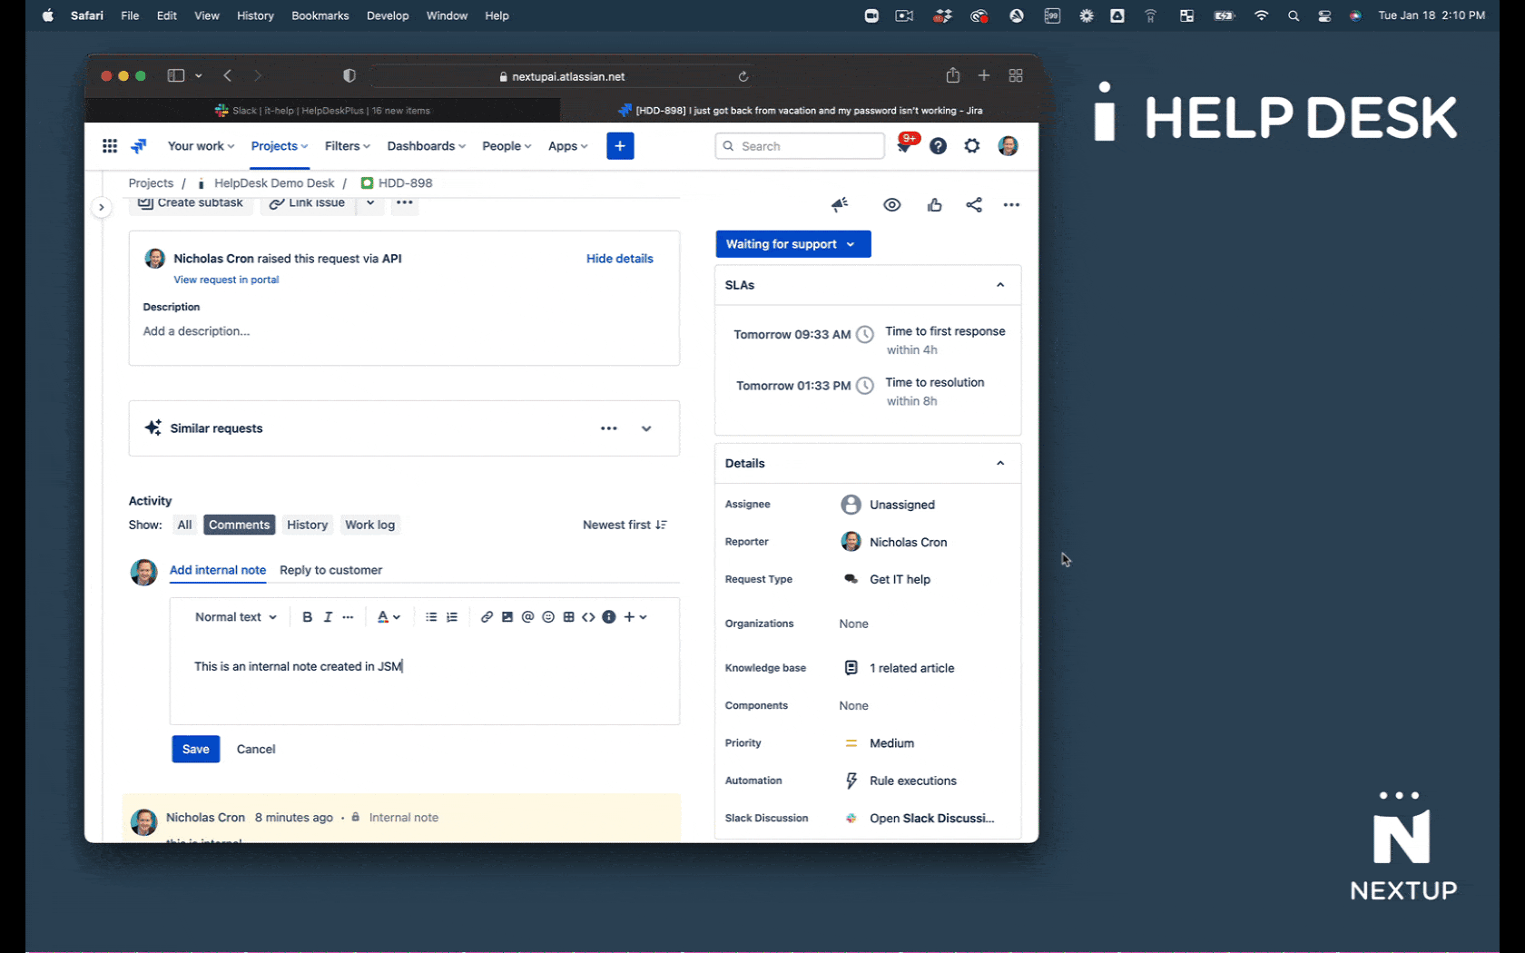Viewport: 1525px width, 953px height.
Task: Open the People menu
Action: tap(507, 146)
